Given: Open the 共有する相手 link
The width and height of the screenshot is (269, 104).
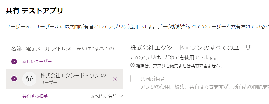Looking at the screenshot, I should click(x=35, y=96).
